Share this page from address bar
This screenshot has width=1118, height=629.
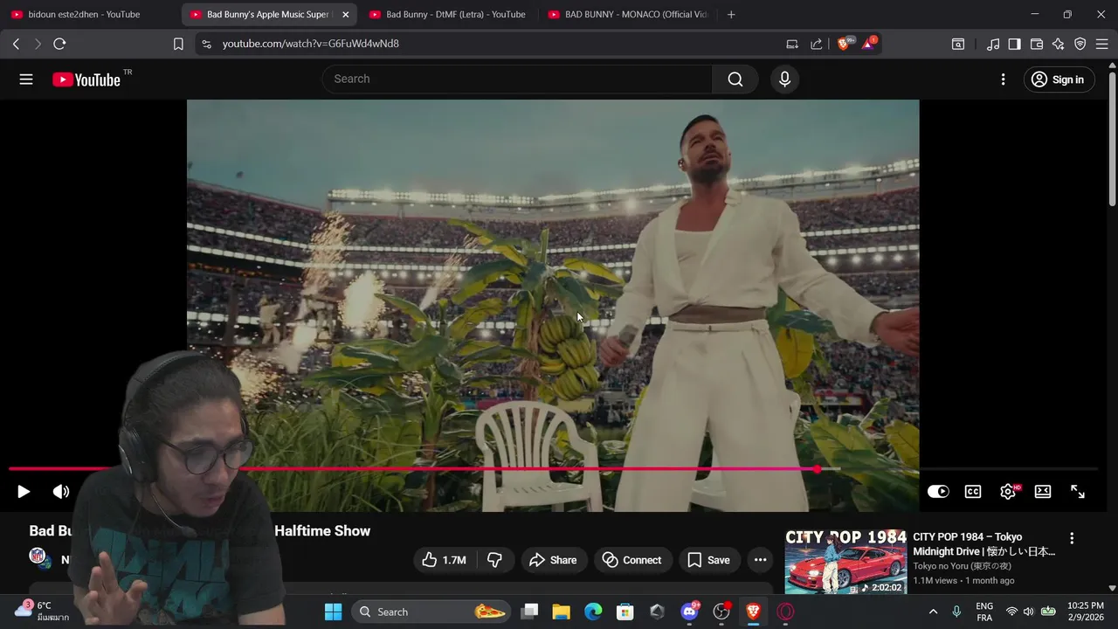(x=817, y=44)
